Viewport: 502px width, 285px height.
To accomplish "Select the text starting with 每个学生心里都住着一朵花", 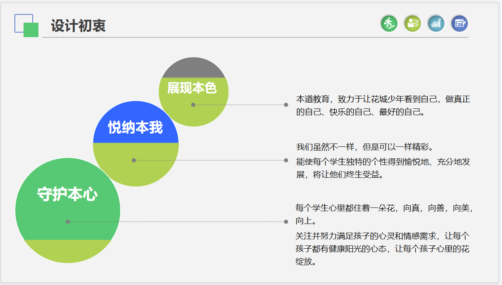I will pyautogui.click(x=384, y=214).
